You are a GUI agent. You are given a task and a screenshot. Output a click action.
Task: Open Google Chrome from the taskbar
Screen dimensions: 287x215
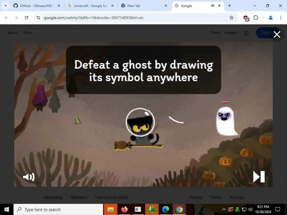[x=179, y=209]
